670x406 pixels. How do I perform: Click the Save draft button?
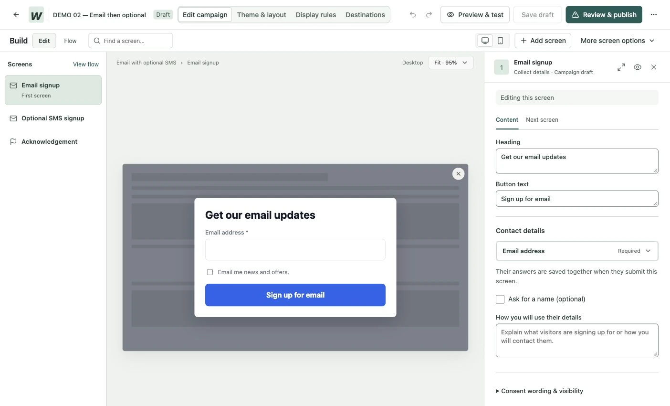537,15
